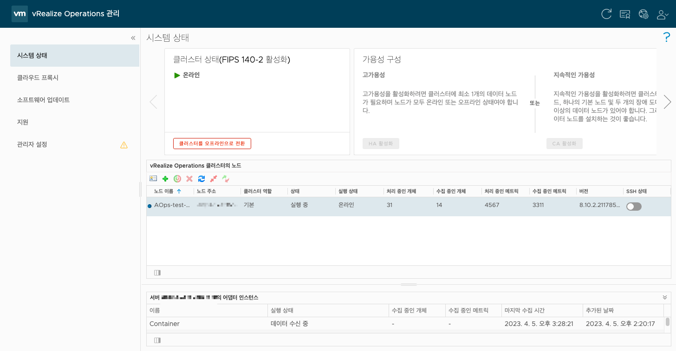Click the 4567 metrics value

[x=492, y=205]
